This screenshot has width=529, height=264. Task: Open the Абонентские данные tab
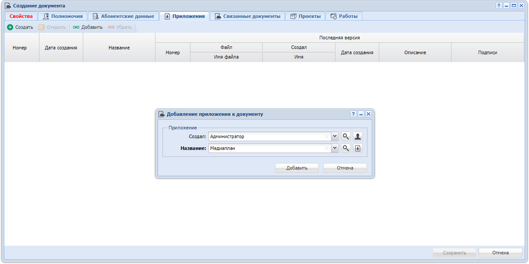[123, 16]
